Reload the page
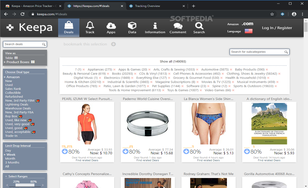Screen dimensions: 308x188 (x=22, y=14)
